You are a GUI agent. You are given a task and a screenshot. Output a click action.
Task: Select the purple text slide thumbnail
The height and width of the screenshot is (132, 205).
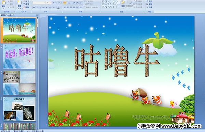(19, 56)
